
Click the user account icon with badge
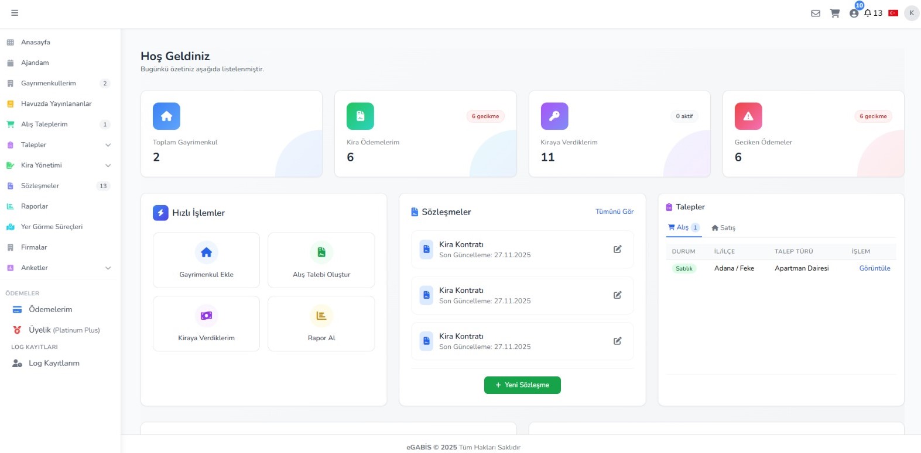pyautogui.click(x=854, y=13)
